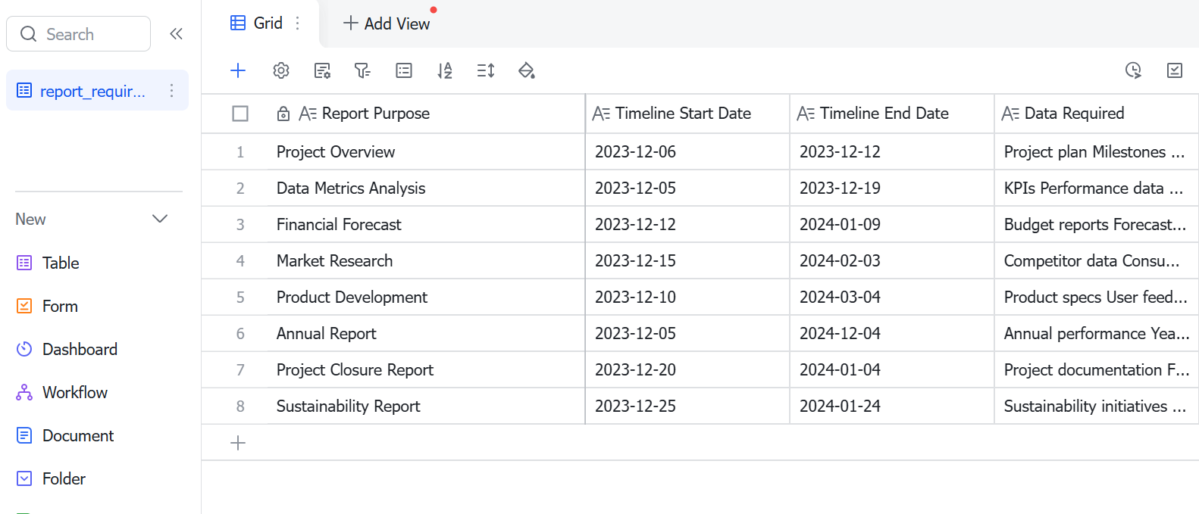Select the Product Development cell

426,297
